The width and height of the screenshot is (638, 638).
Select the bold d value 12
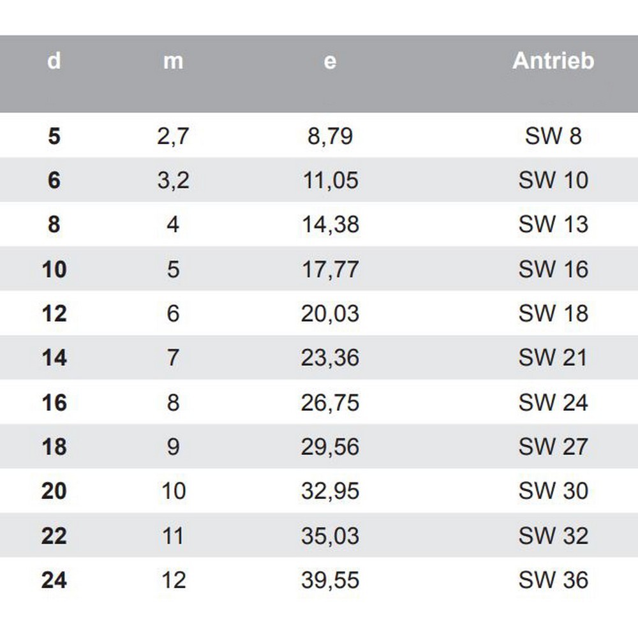(x=54, y=314)
